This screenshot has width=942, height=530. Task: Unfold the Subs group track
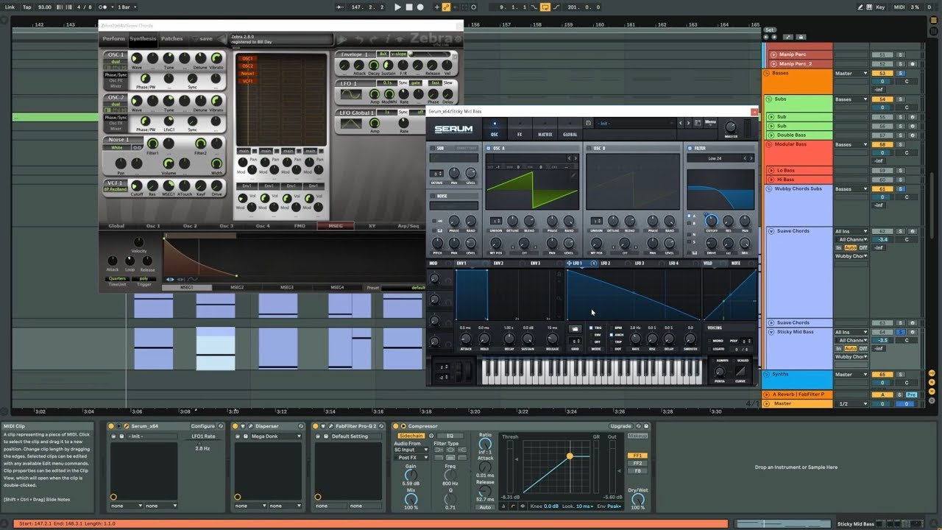768,99
